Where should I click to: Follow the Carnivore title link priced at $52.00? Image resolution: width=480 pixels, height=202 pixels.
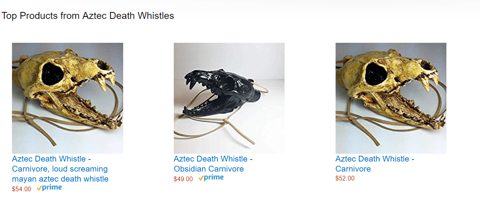click(375, 164)
